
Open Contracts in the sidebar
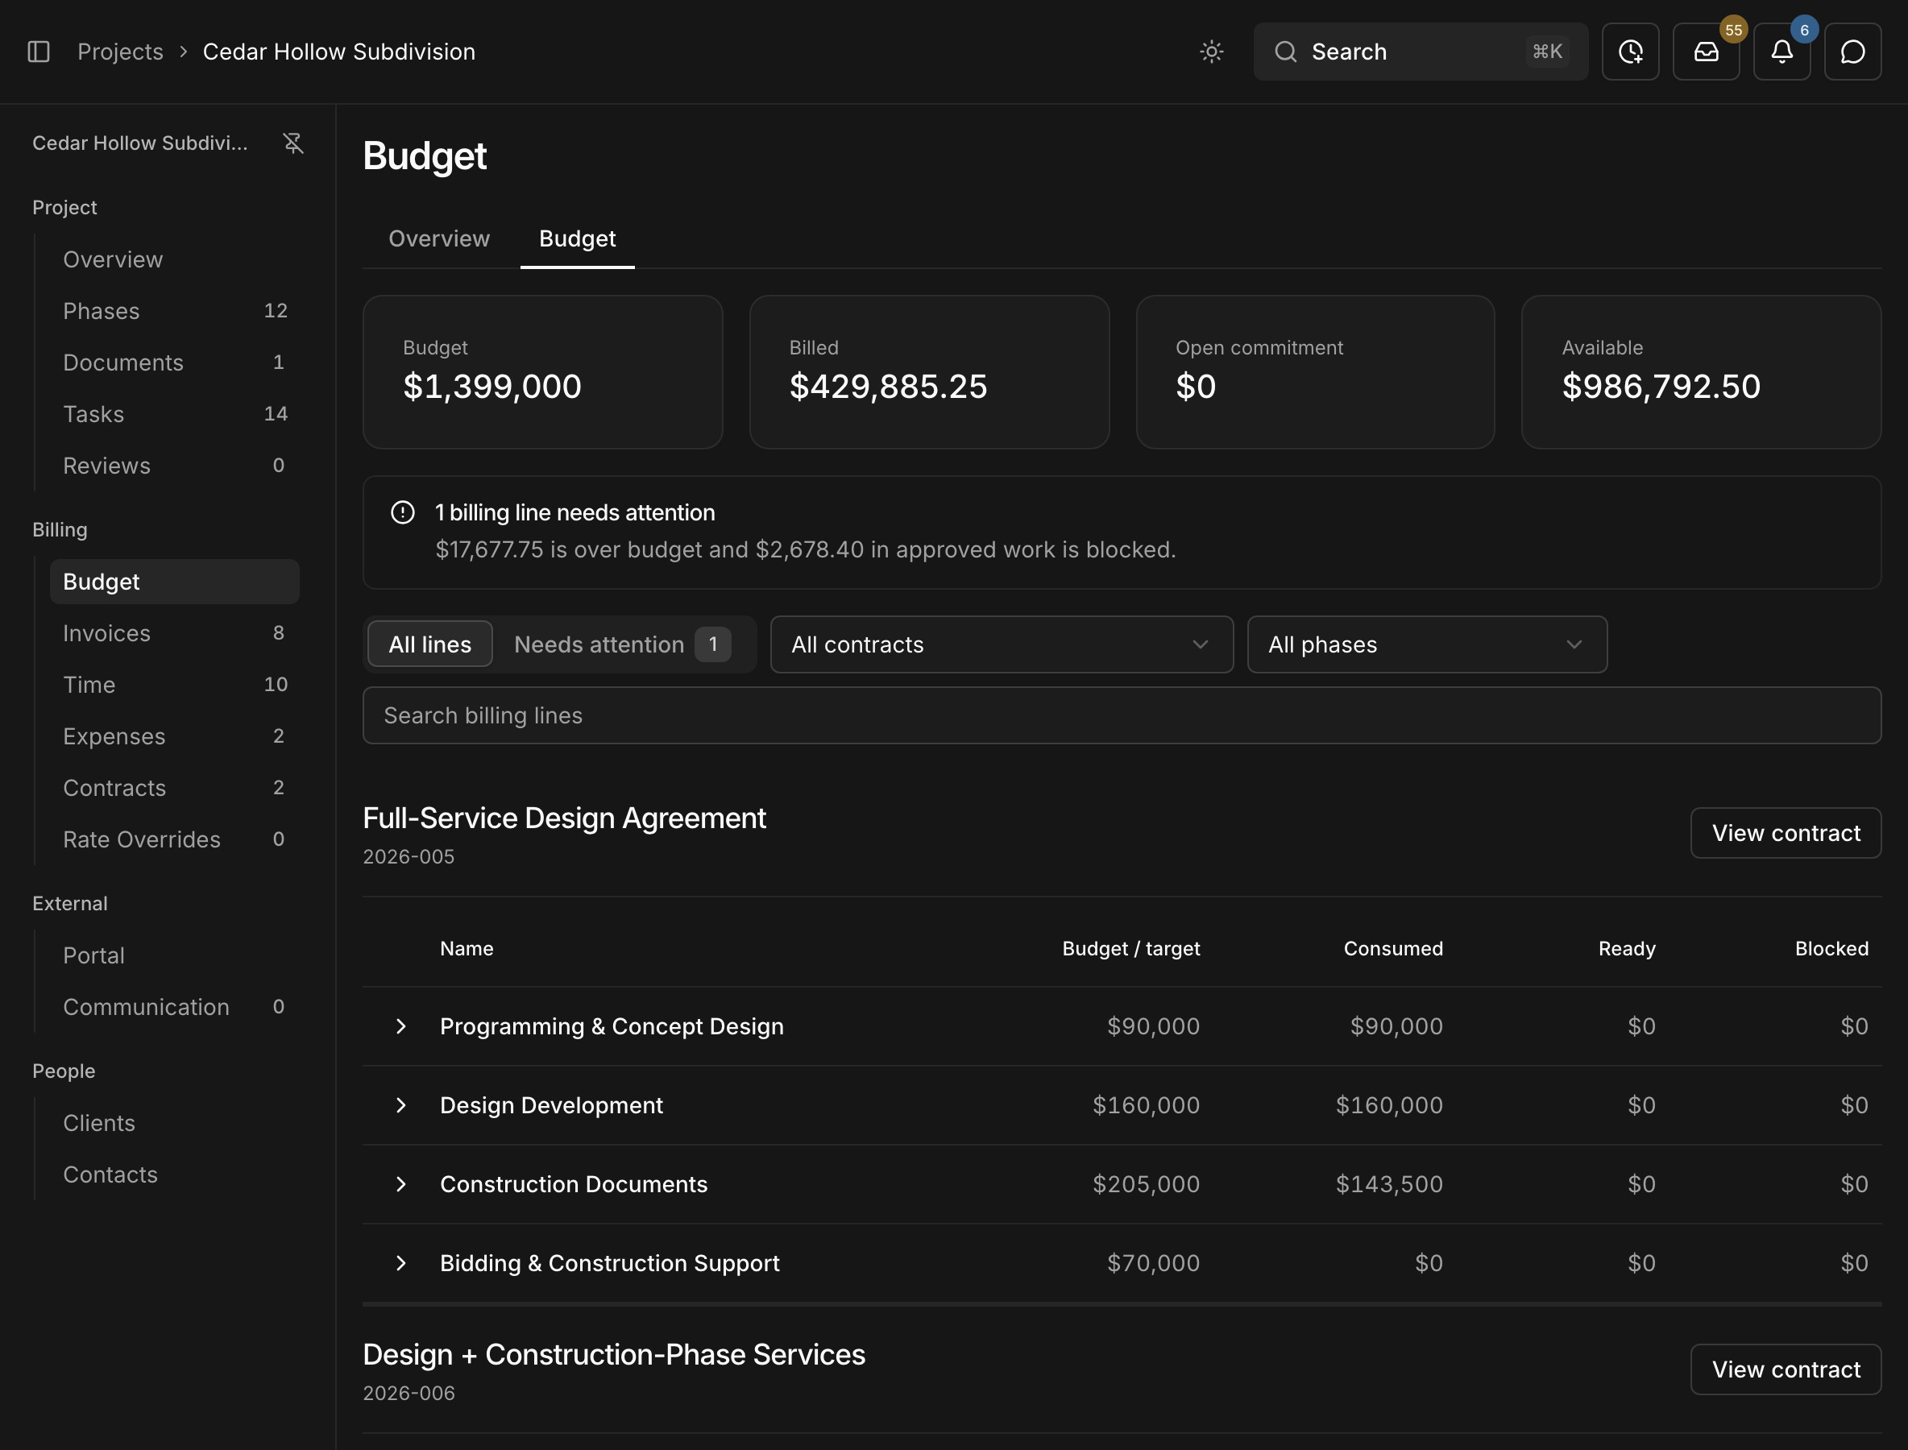point(174,788)
